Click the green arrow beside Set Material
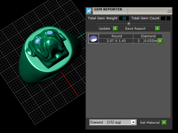This screenshot has height=133, width=178. (x=164, y=123)
